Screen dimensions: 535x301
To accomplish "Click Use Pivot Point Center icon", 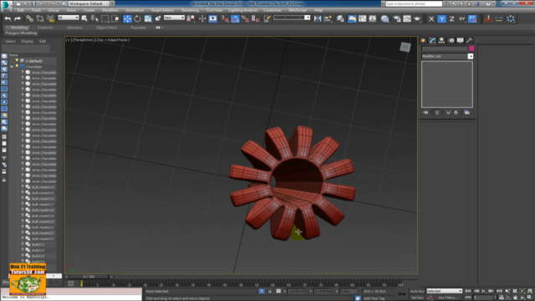I will (191, 18).
